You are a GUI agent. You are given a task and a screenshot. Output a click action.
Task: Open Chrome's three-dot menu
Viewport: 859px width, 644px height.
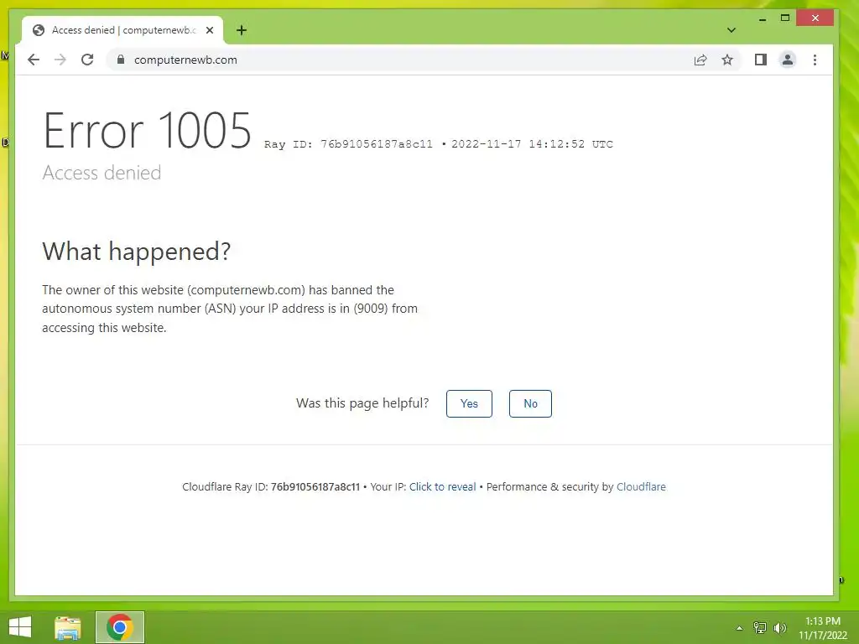pos(815,60)
